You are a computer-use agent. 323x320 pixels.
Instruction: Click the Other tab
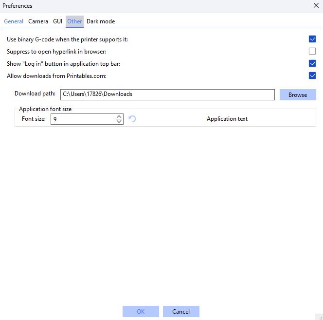point(74,21)
